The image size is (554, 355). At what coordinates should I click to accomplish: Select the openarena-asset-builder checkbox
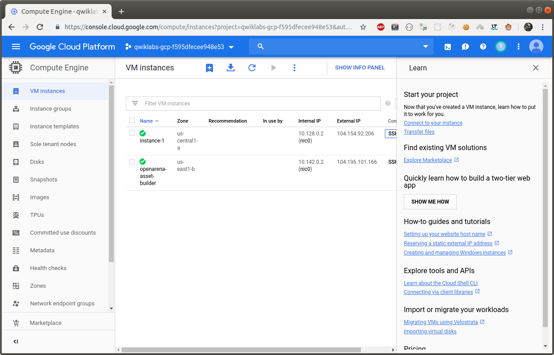[x=132, y=162]
